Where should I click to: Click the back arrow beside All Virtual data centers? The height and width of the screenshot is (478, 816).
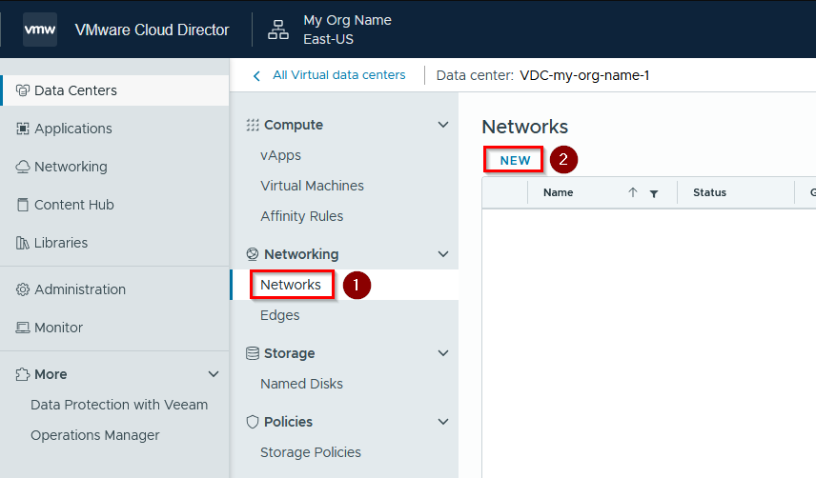click(256, 76)
